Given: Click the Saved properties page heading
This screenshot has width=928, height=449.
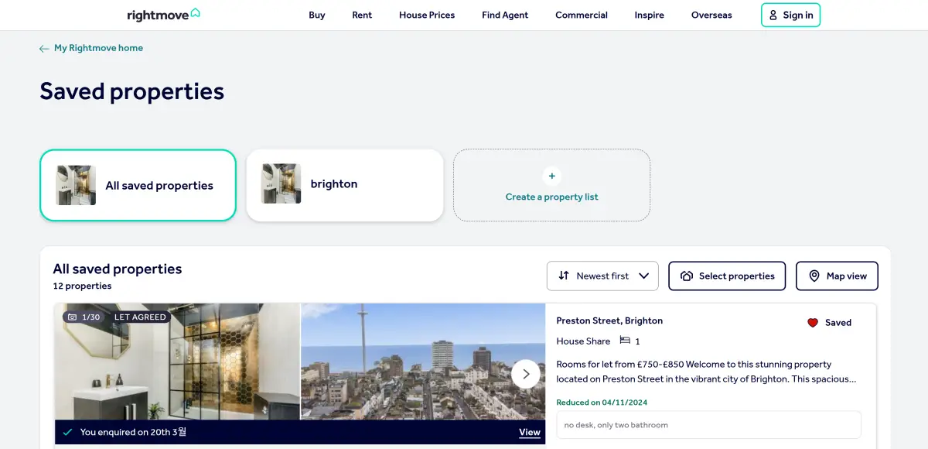Looking at the screenshot, I should pyautogui.click(x=132, y=91).
